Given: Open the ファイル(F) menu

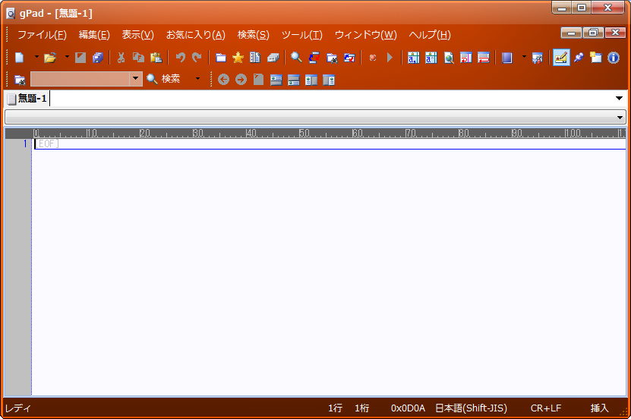Looking at the screenshot, I should (x=42, y=35).
